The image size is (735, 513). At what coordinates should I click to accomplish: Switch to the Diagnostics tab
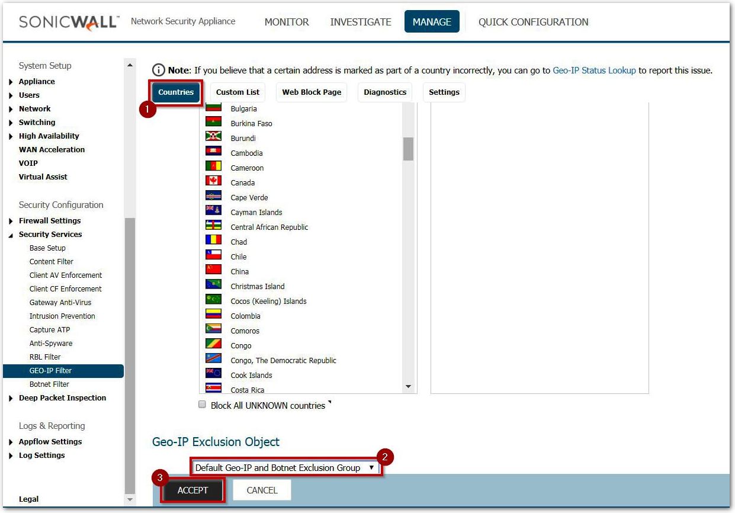[385, 92]
